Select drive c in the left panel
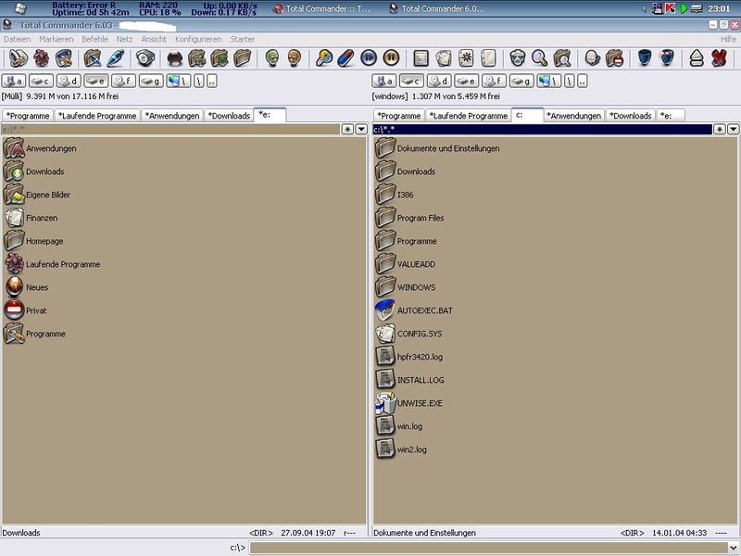Image resolution: width=741 pixels, height=556 pixels. 41,81
